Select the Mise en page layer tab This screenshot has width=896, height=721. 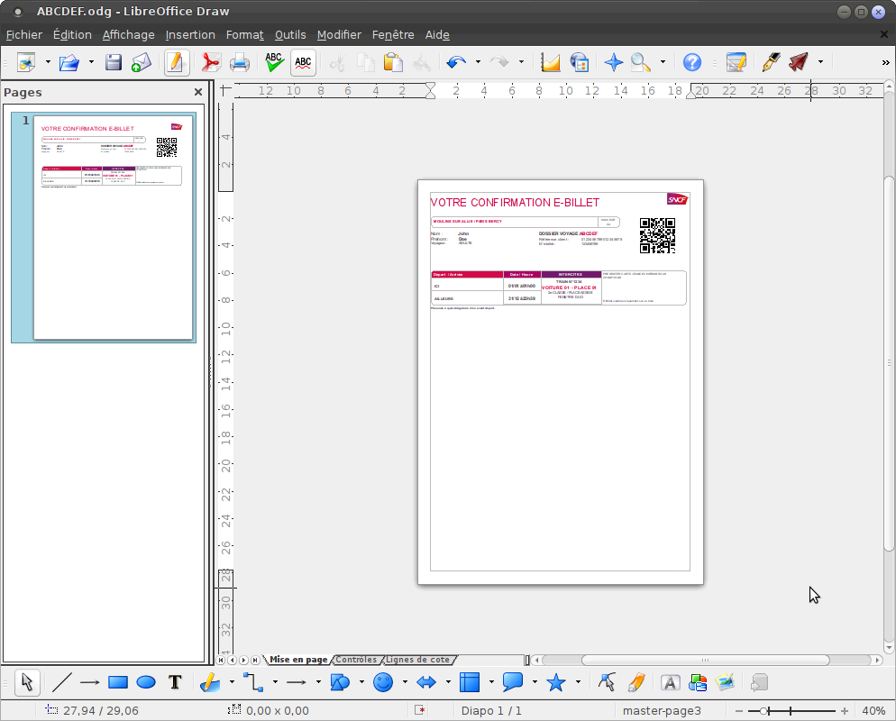point(298,660)
